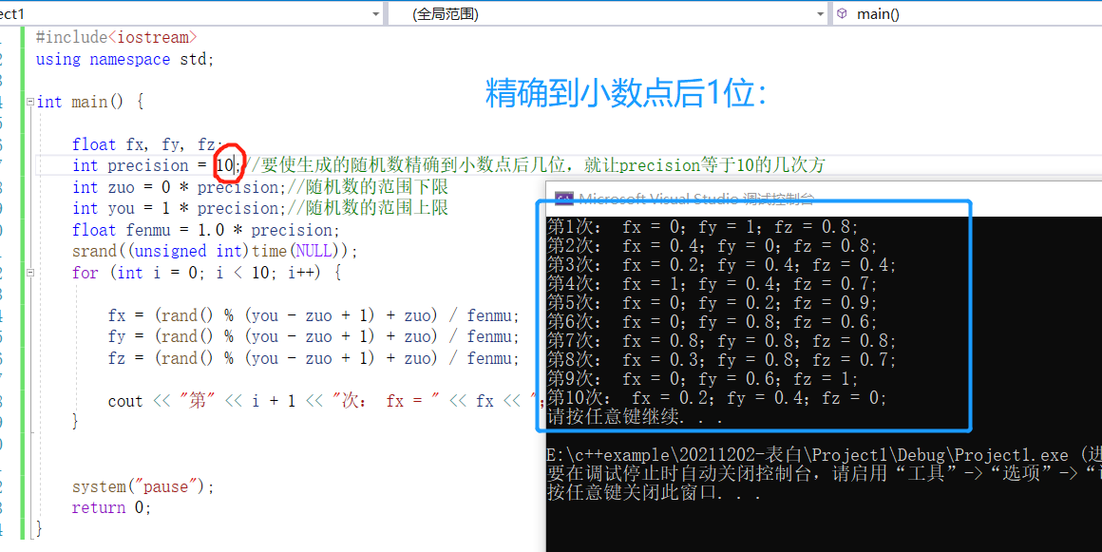Click the purple method icon beside main()
1102x552 pixels.
point(841,13)
